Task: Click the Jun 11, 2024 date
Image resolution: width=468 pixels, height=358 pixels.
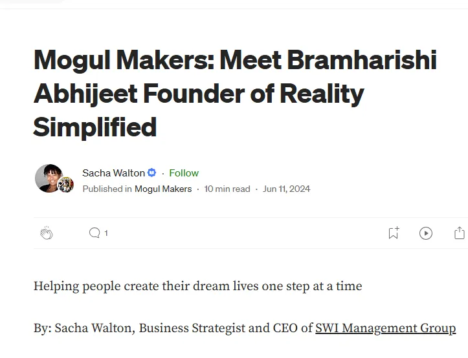Action: point(286,189)
